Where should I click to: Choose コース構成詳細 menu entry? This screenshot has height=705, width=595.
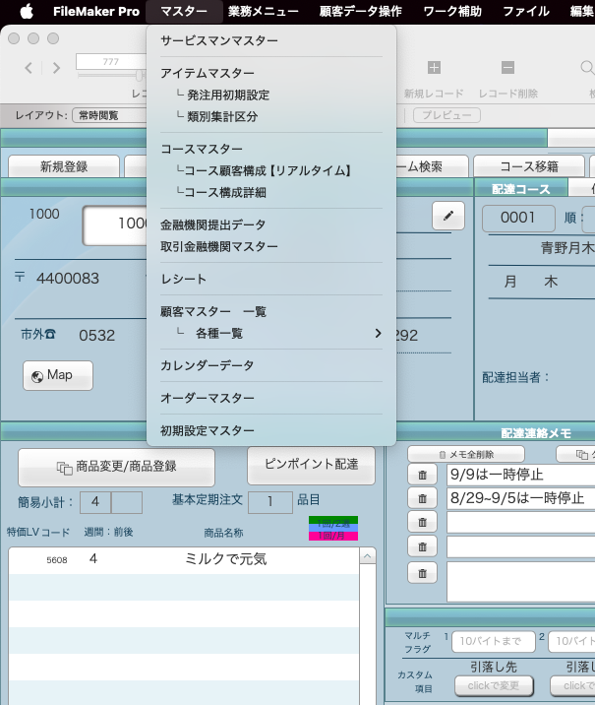[271, 192]
